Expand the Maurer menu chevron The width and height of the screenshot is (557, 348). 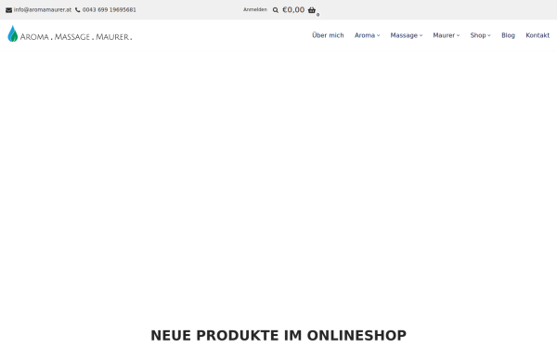[459, 35]
